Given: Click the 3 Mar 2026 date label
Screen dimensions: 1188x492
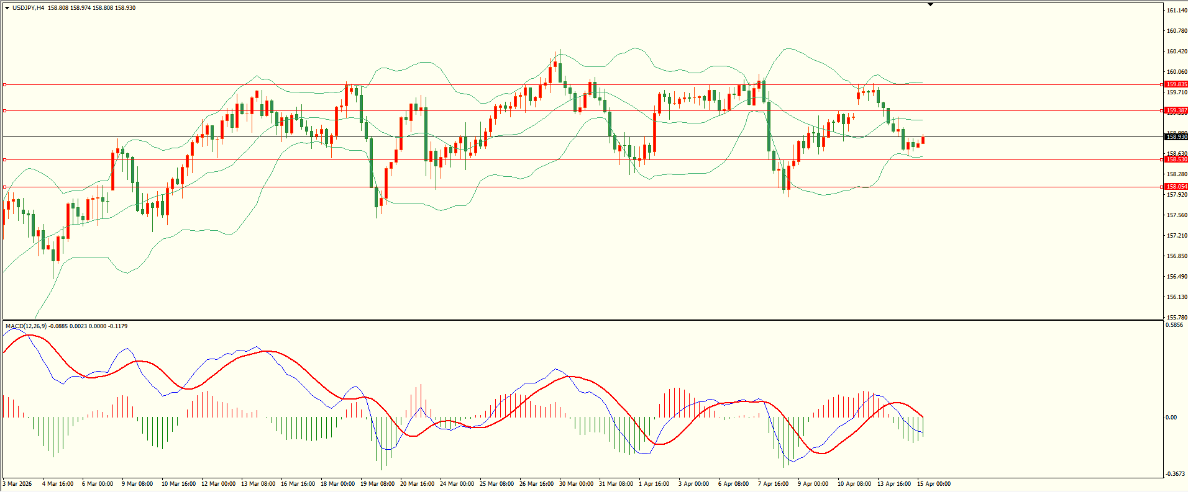Looking at the screenshot, I should pyautogui.click(x=17, y=484).
